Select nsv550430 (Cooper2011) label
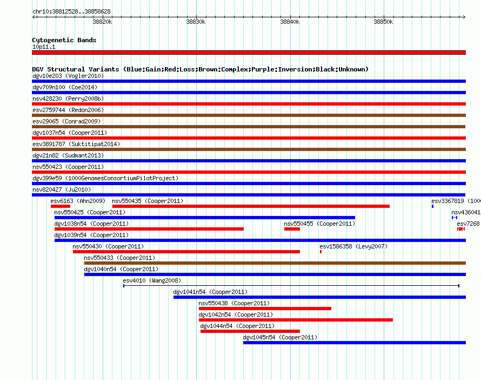The width and height of the screenshot is (481, 380). [108, 246]
